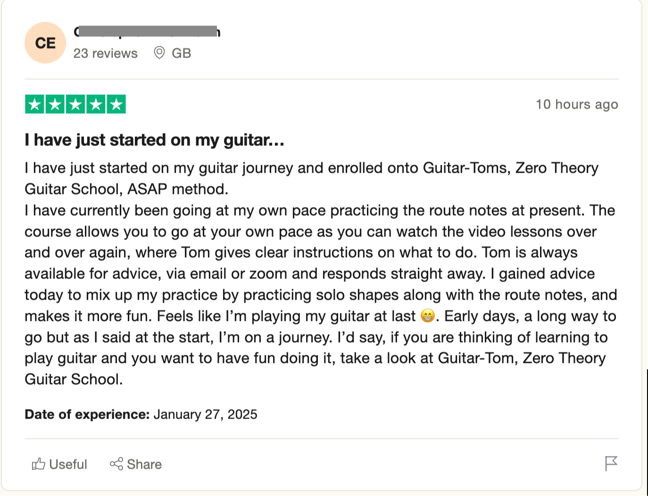Flag this review with the flag icon
This screenshot has height=496, width=648.
611,463
